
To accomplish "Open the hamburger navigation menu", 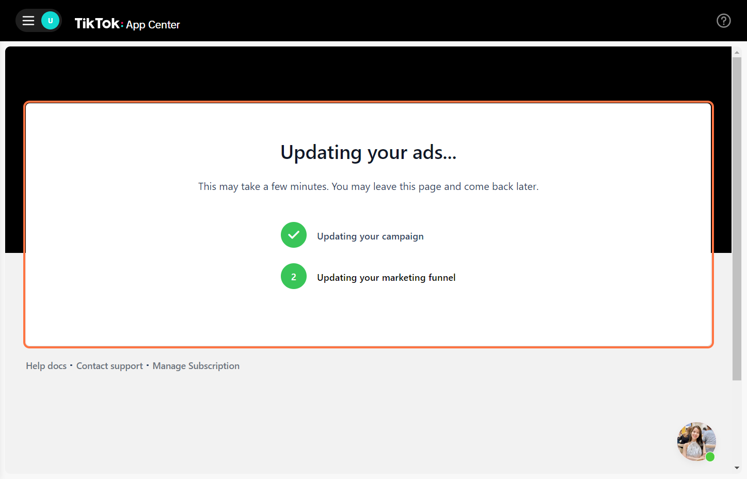I will pyautogui.click(x=28, y=21).
